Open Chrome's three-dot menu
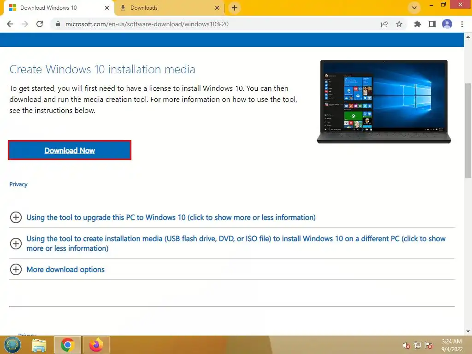Screen dimensions: 472x354 click(x=462, y=24)
